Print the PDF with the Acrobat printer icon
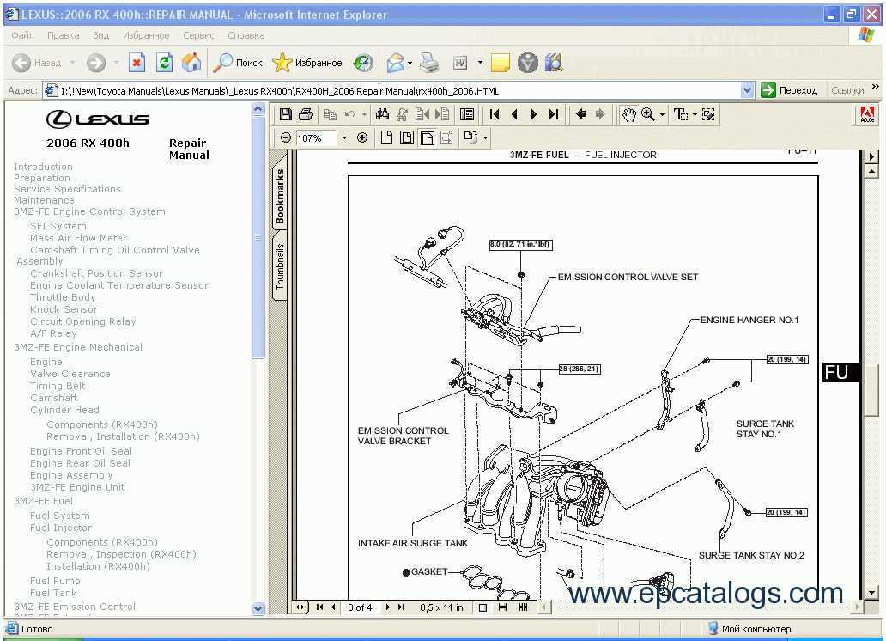Screen dimensions: 886x641 pyautogui.click(x=306, y=115)
